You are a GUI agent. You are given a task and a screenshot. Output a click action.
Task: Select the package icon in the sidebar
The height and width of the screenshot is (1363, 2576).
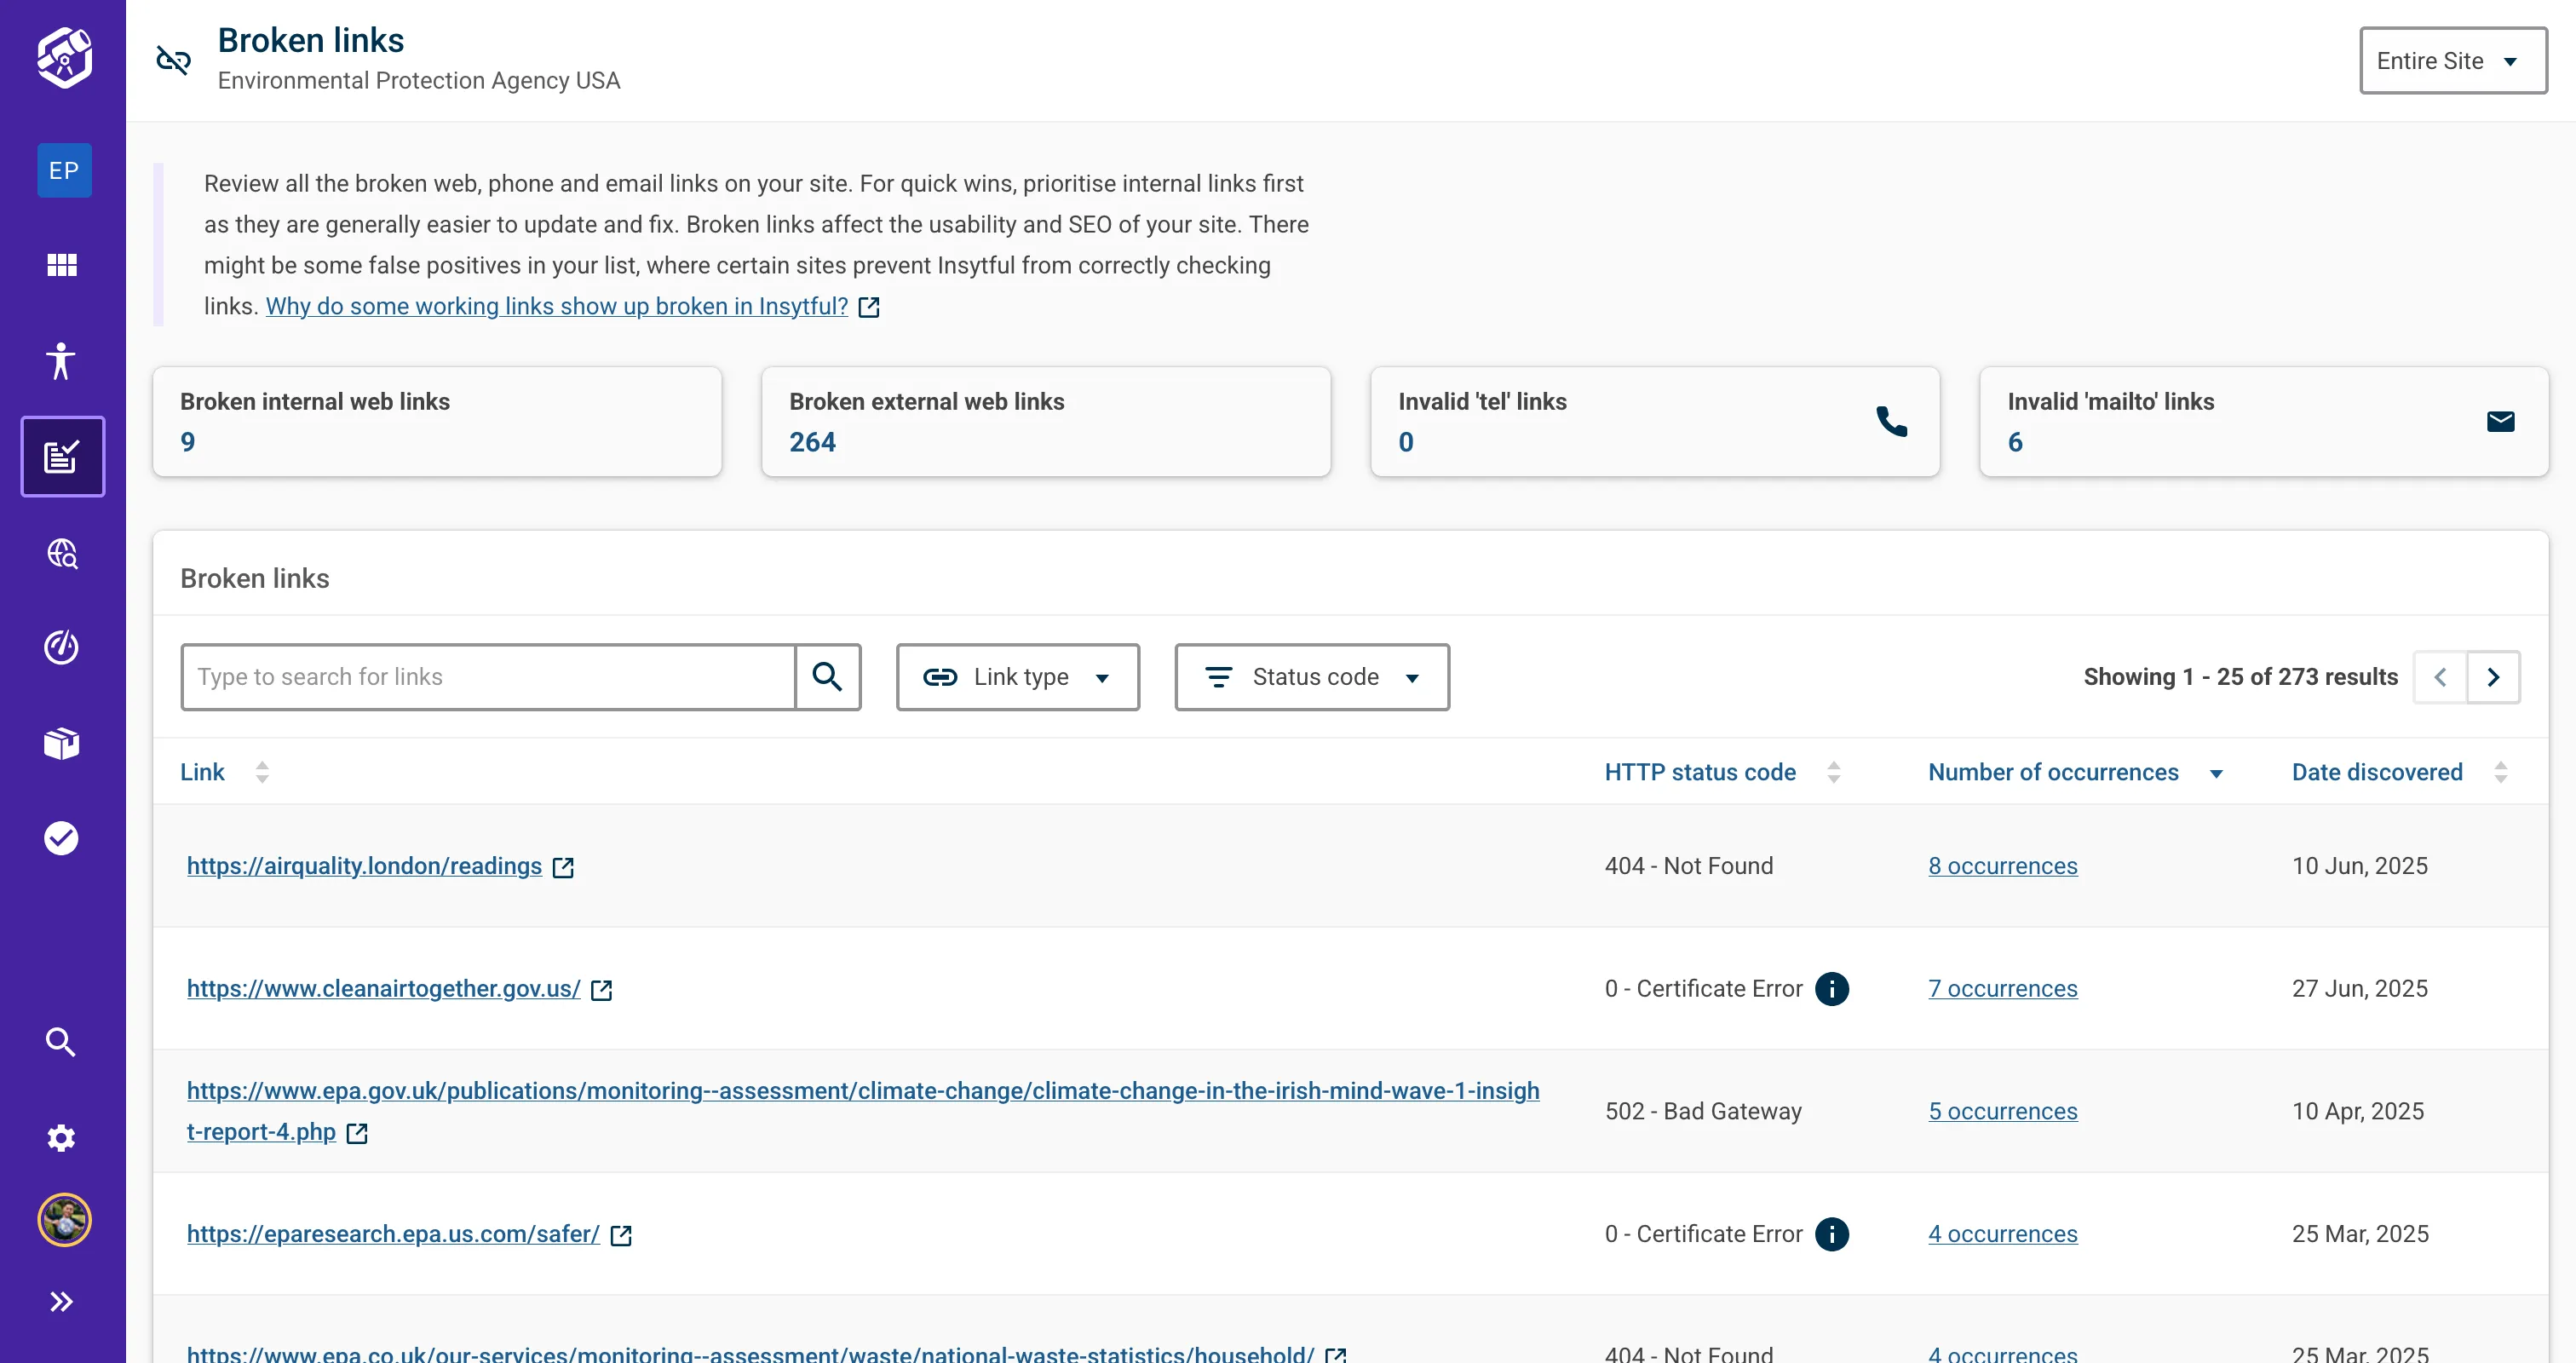point(61,743)
